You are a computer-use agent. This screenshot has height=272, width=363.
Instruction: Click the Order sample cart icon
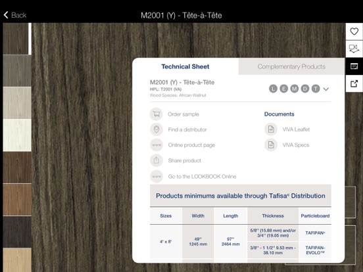(x=157, y=114)
